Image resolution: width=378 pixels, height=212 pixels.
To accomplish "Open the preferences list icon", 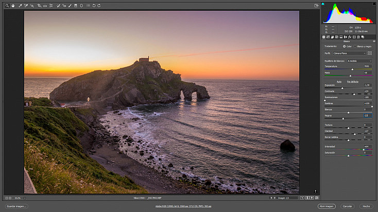I will coord(88,6).
